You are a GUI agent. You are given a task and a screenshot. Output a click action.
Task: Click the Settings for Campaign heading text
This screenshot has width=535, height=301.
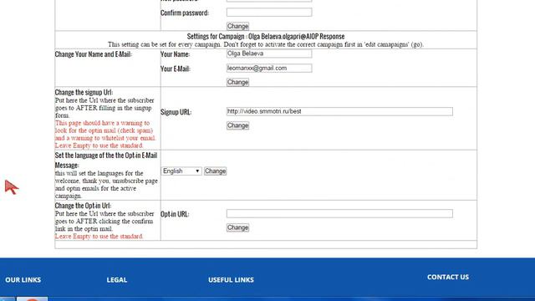(266, 37)
